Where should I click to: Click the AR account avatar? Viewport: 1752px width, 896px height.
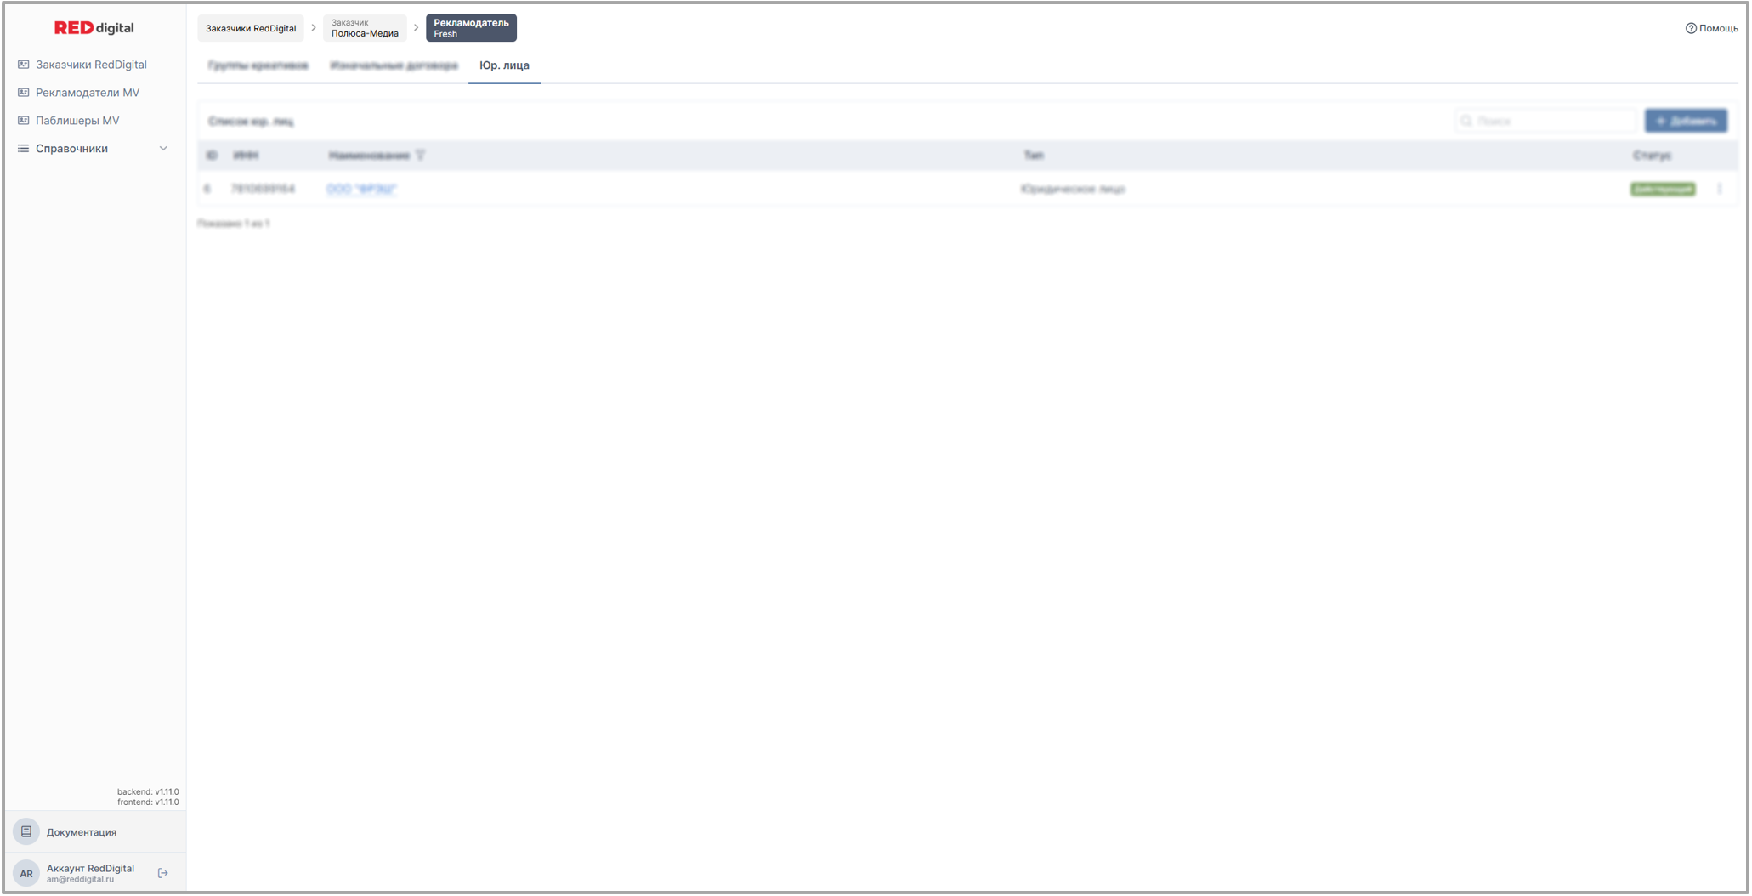point(26,873)
